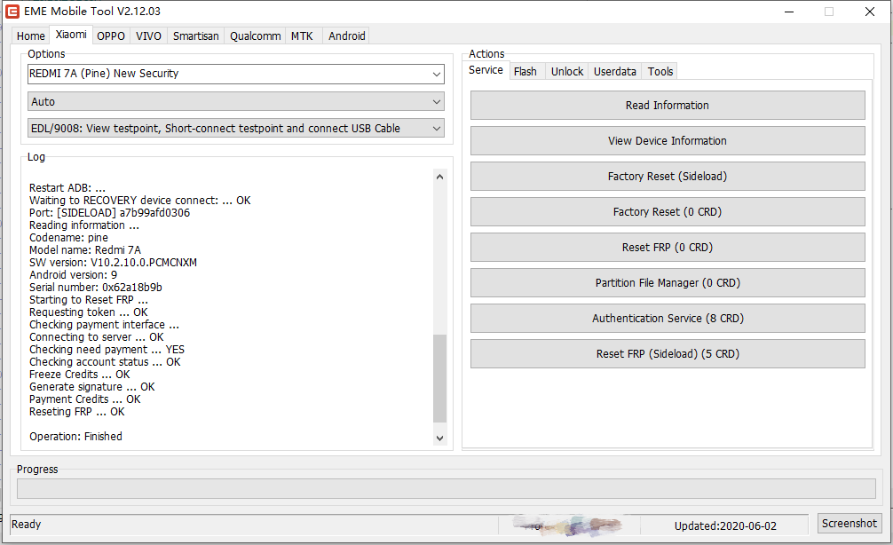Click the Progress bar

pyautogui.click(x=446, y=488)
